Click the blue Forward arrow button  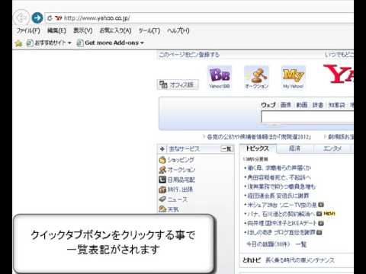pos(37,18)
